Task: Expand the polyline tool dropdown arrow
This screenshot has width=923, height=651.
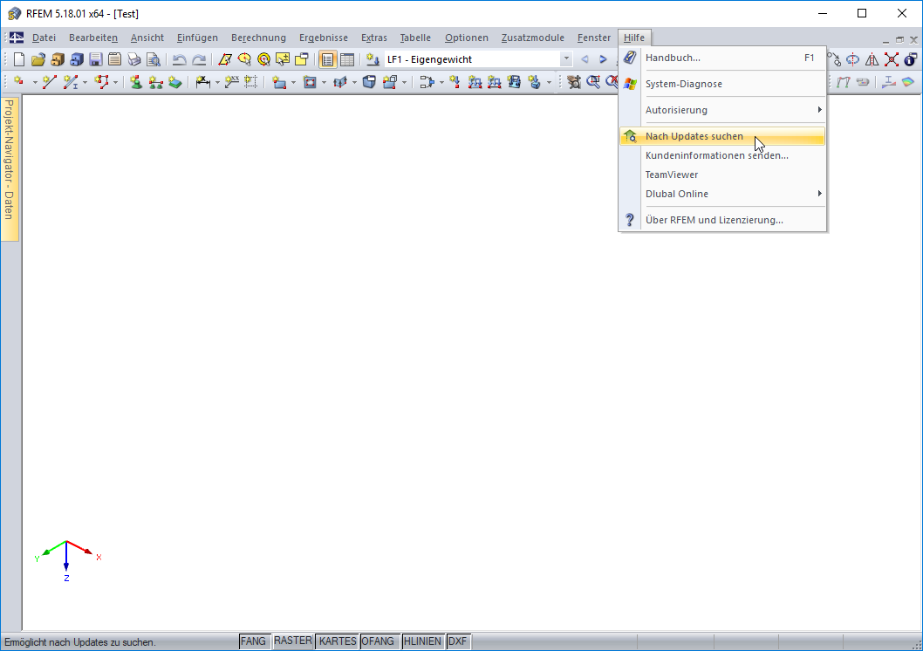Action: coord(115,82)
